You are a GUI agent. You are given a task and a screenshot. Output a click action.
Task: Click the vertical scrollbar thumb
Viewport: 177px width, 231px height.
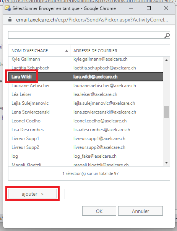pos(166,112)
